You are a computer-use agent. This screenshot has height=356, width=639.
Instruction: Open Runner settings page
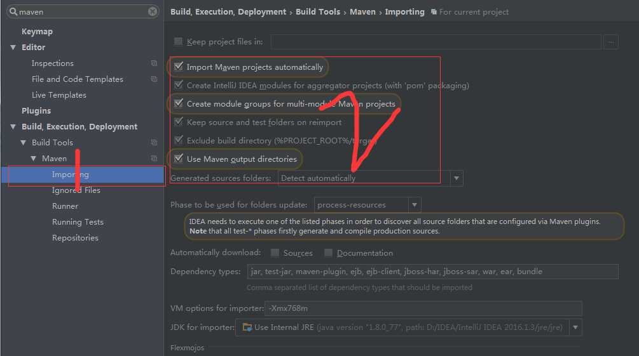[65, 206]
